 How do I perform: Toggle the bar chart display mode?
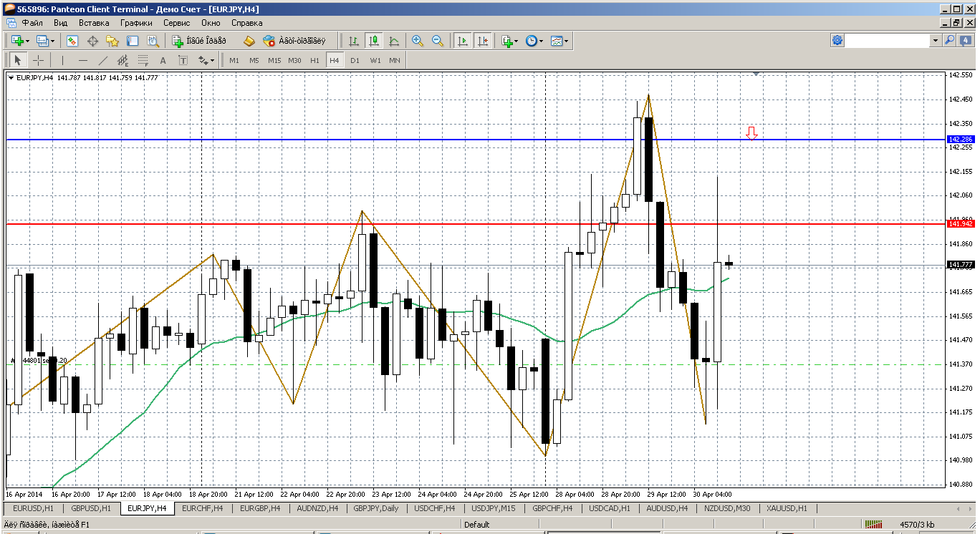point(353,42)
